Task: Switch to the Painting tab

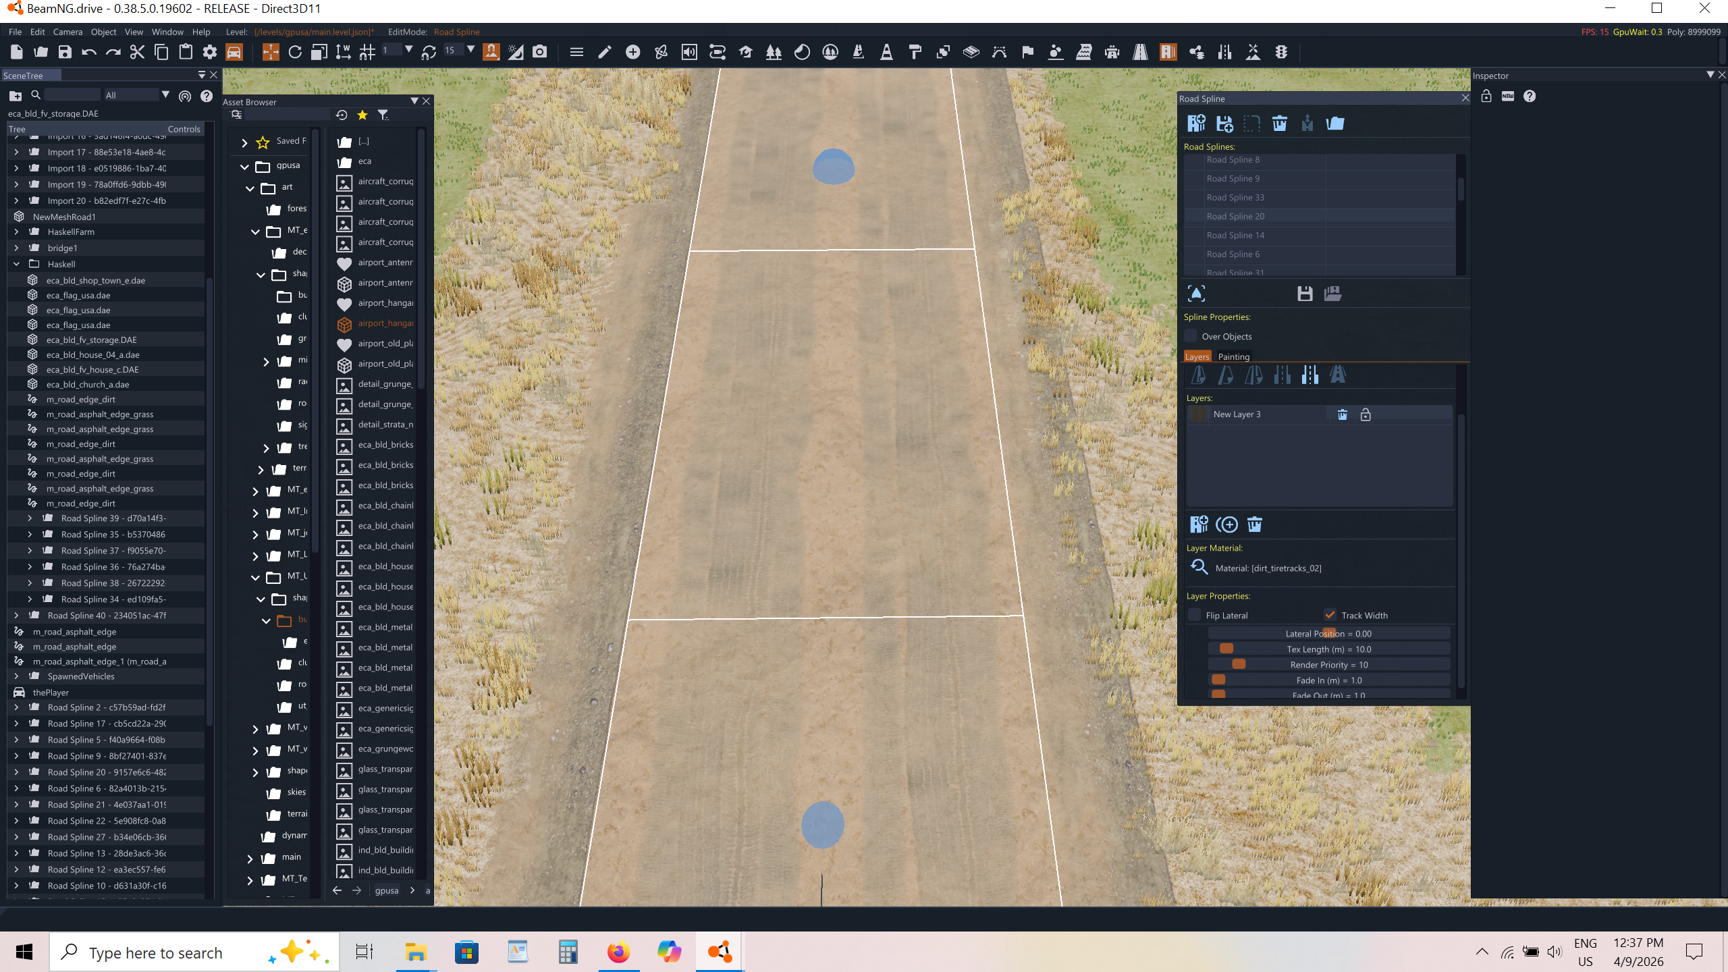Action: (1233, 356)
